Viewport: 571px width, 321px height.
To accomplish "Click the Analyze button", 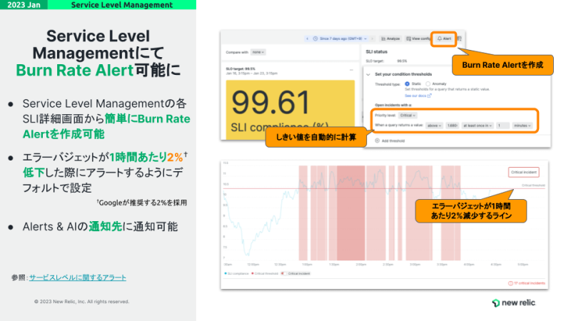I will (x=390, y=39).
